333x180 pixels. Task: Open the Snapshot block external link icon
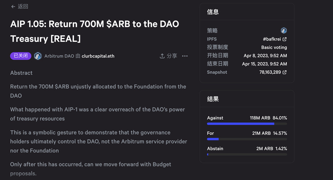tap(285, 72)
